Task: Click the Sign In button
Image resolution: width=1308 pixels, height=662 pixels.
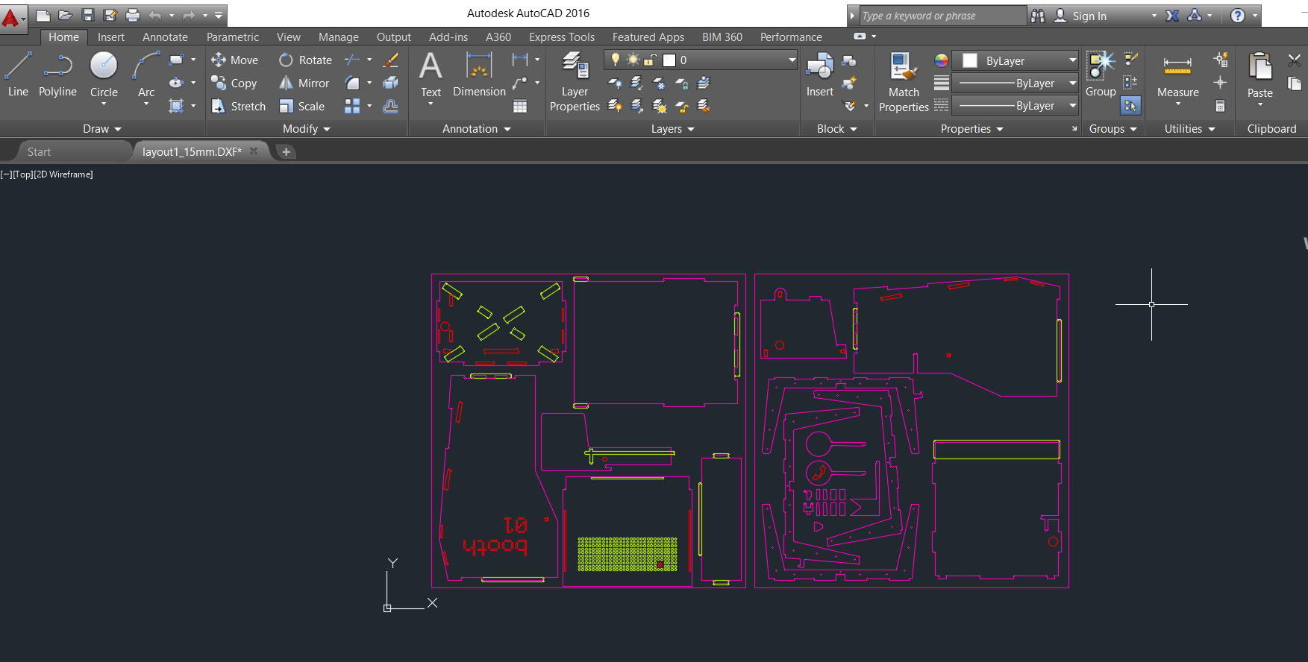Action: tap(1089, 16)
